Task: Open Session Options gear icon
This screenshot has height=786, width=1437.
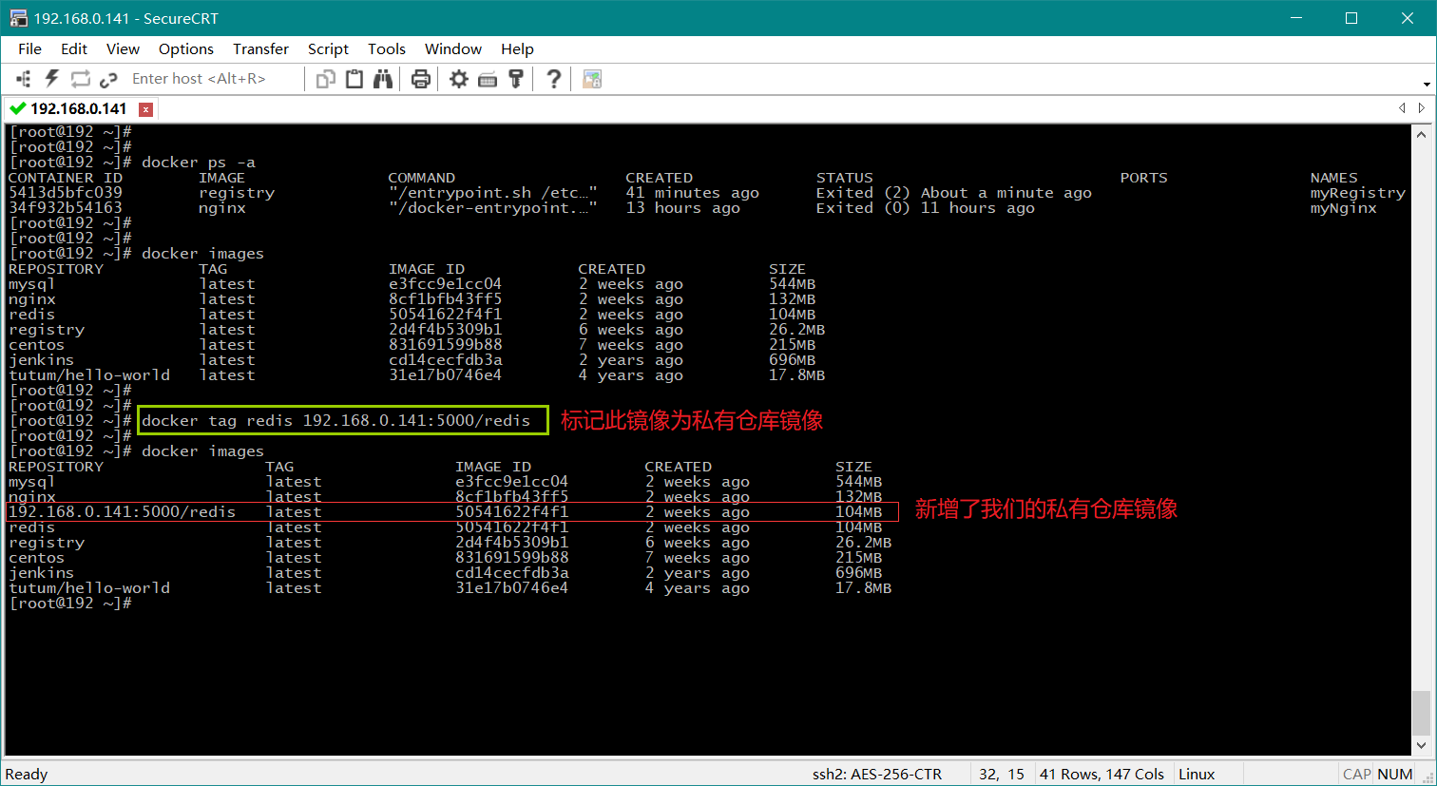Action: 459,79
